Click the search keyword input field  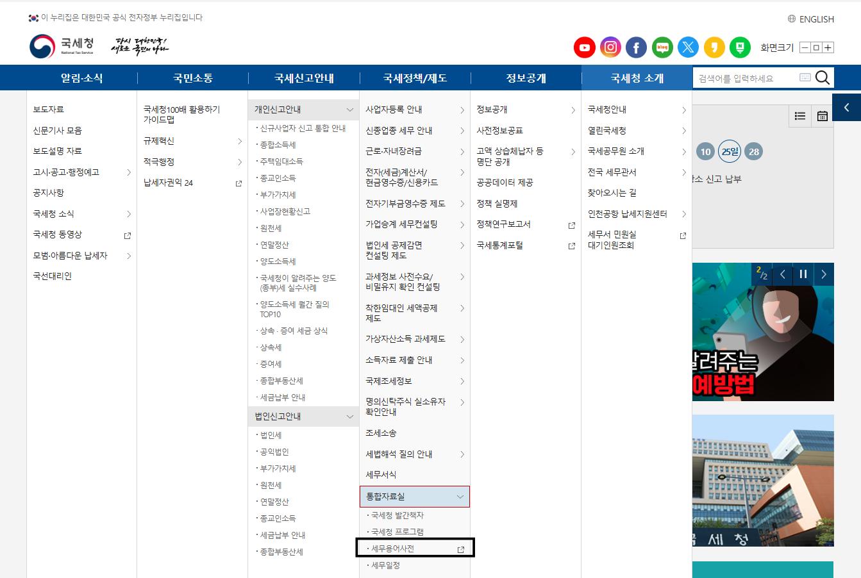744,78
